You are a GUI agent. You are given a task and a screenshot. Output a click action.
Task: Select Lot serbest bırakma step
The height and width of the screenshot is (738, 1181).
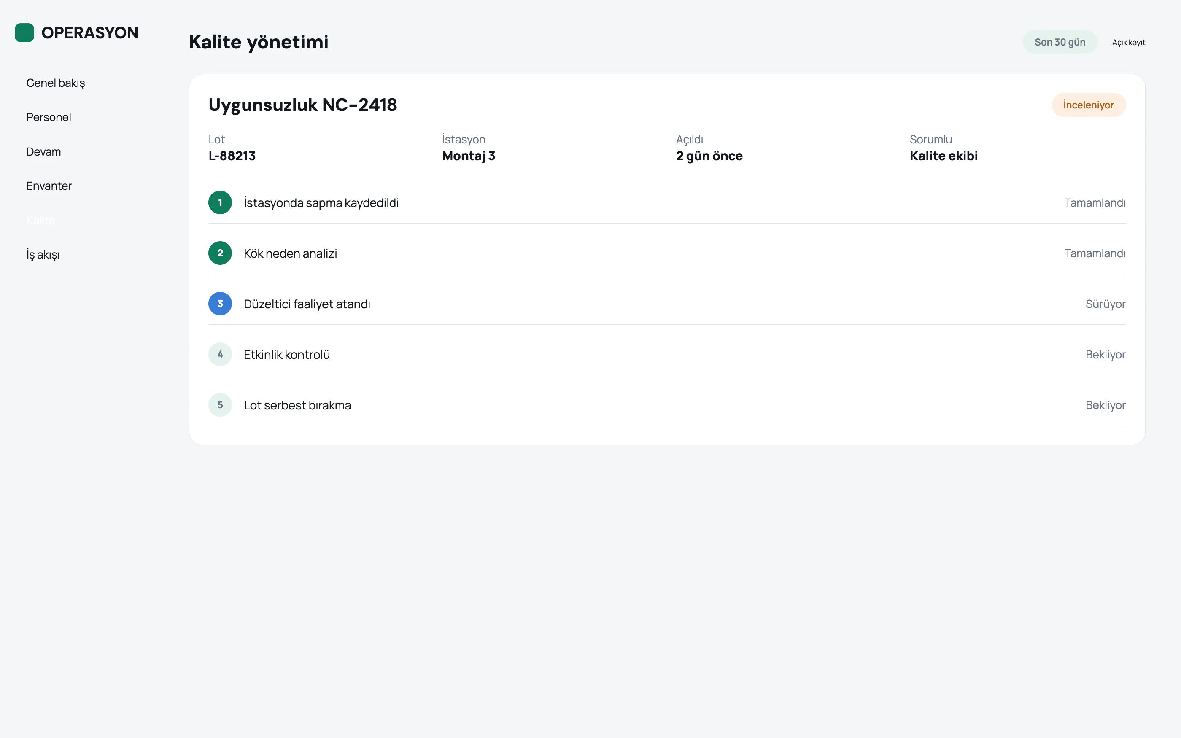click(x=667, y=405)
